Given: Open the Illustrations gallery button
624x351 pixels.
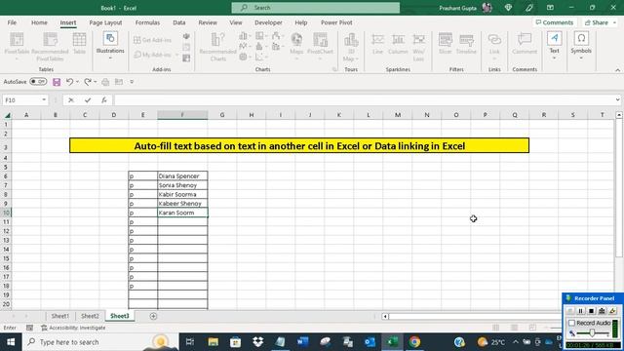Looking at the screenshot, I should coord(110,45).
